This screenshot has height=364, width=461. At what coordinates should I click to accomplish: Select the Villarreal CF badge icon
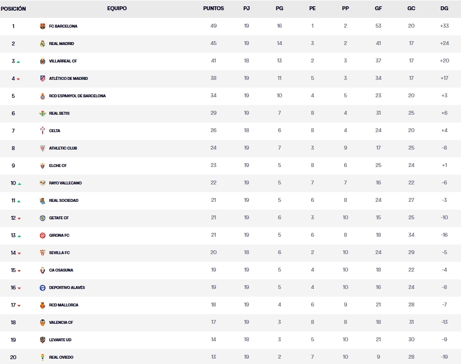(43, 61)
